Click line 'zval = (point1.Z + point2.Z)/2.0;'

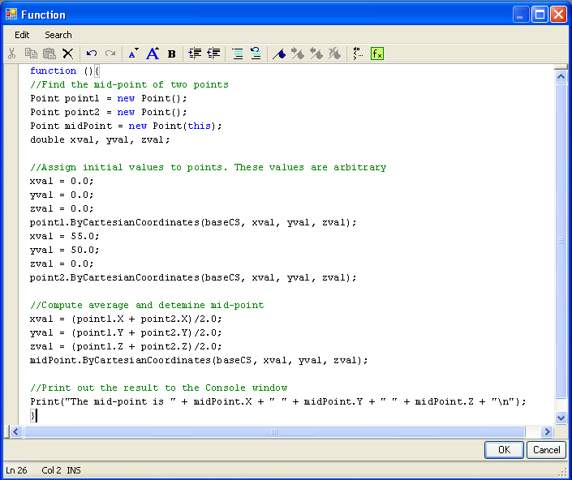pyautogui.click(x=126, y=346)
